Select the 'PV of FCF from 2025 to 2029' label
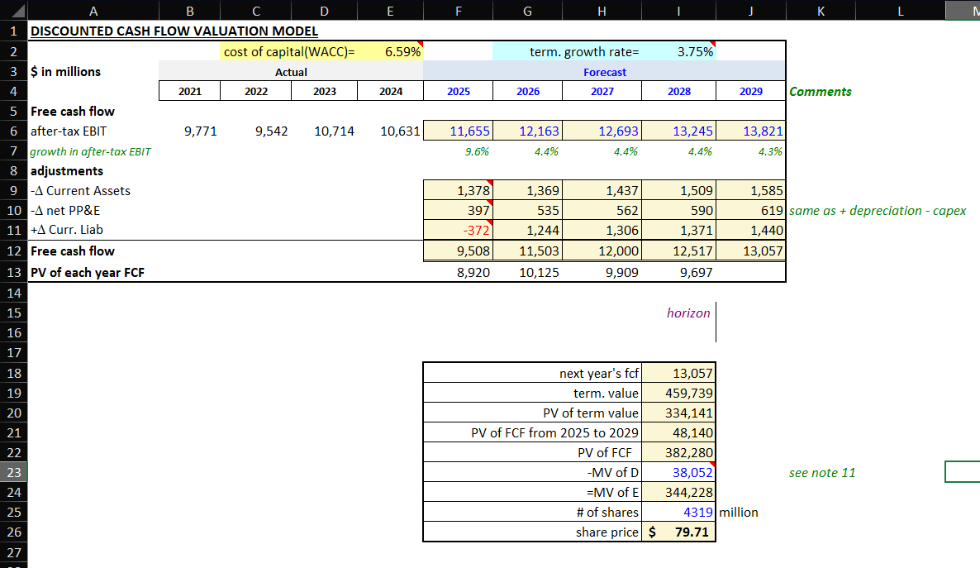This screenshot has width=980, height=568. (532, 433)
